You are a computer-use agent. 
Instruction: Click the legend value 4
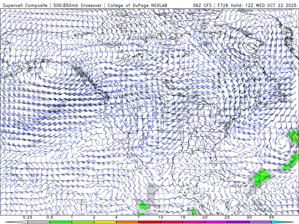(x=116, y=217)
